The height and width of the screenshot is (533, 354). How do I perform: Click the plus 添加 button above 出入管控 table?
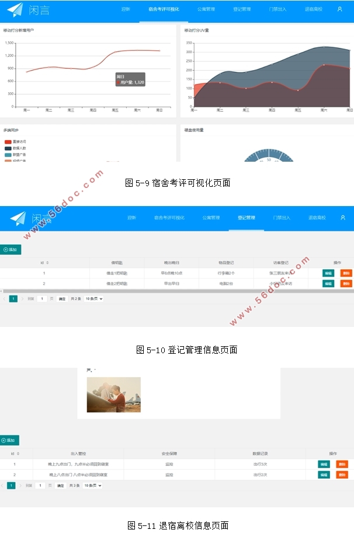click(9, 440)
